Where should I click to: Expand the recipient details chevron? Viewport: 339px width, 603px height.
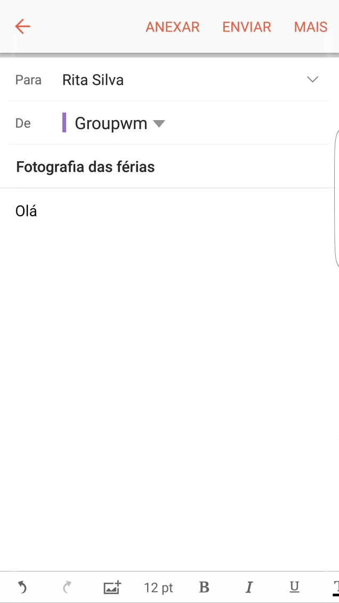coord(312,80)
